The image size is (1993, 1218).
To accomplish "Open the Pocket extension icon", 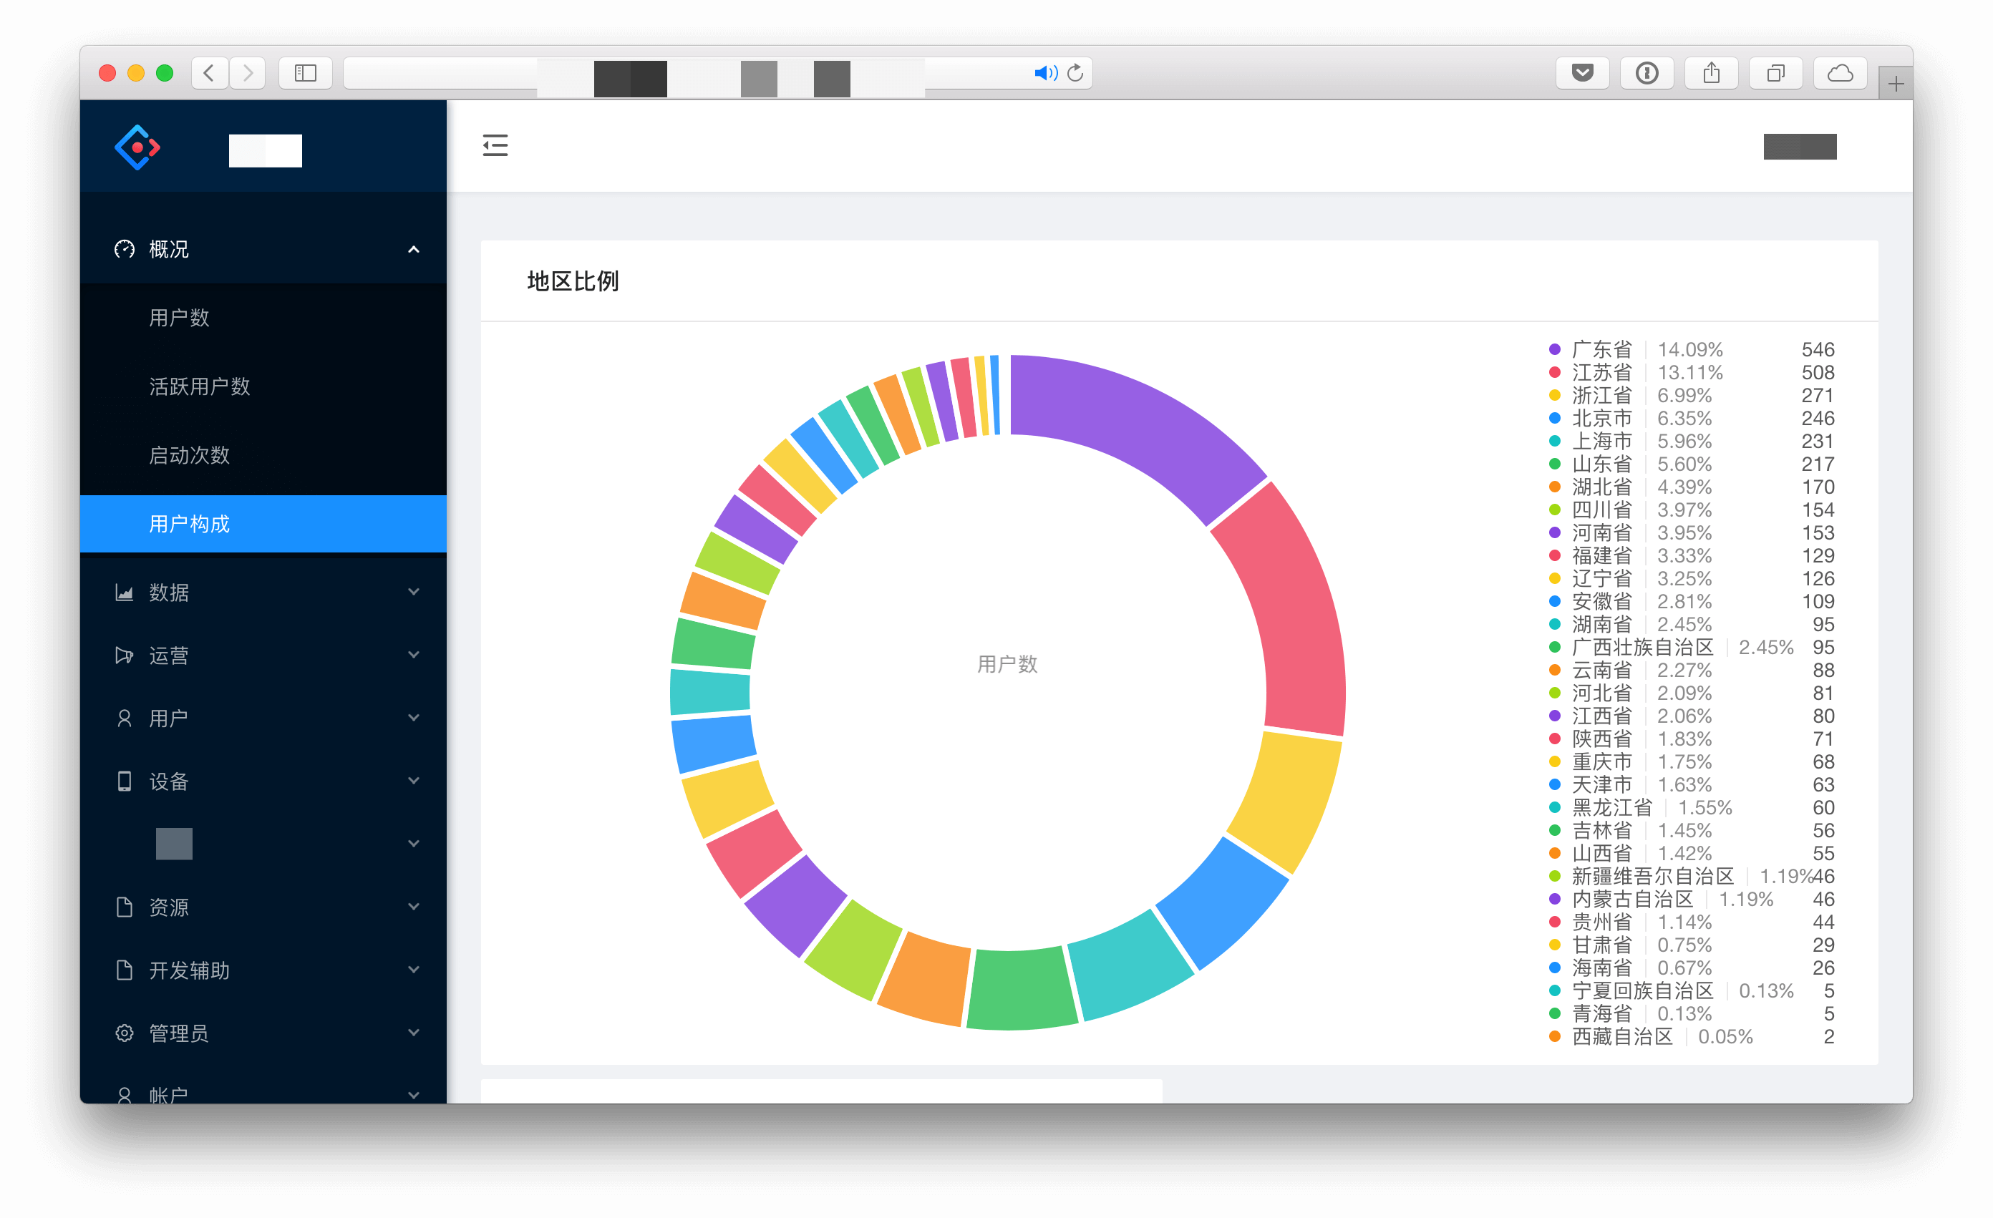I will [x=1583, y=73].
